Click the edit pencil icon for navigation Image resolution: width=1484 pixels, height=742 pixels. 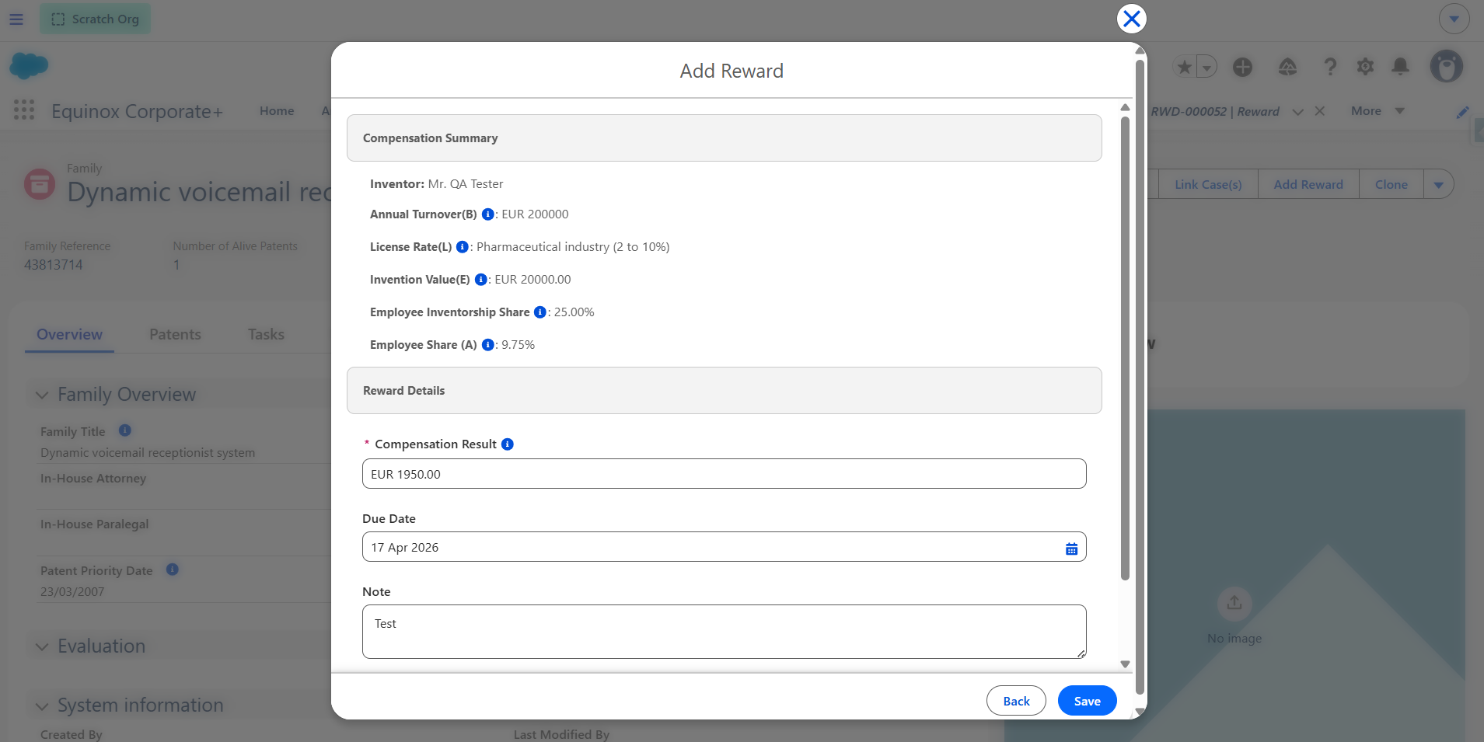[x=1462, y=112]
